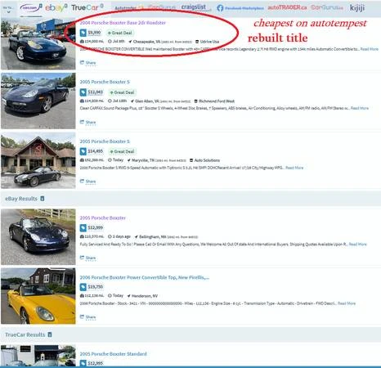This screenshot has height=368, width=381.
Task: Click the info icon beside TrueCar Results
Action: point(50,334)
